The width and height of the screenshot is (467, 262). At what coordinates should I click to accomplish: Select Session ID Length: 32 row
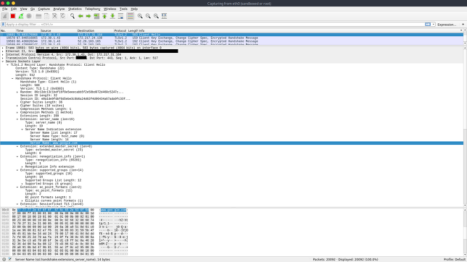point(231,96)
